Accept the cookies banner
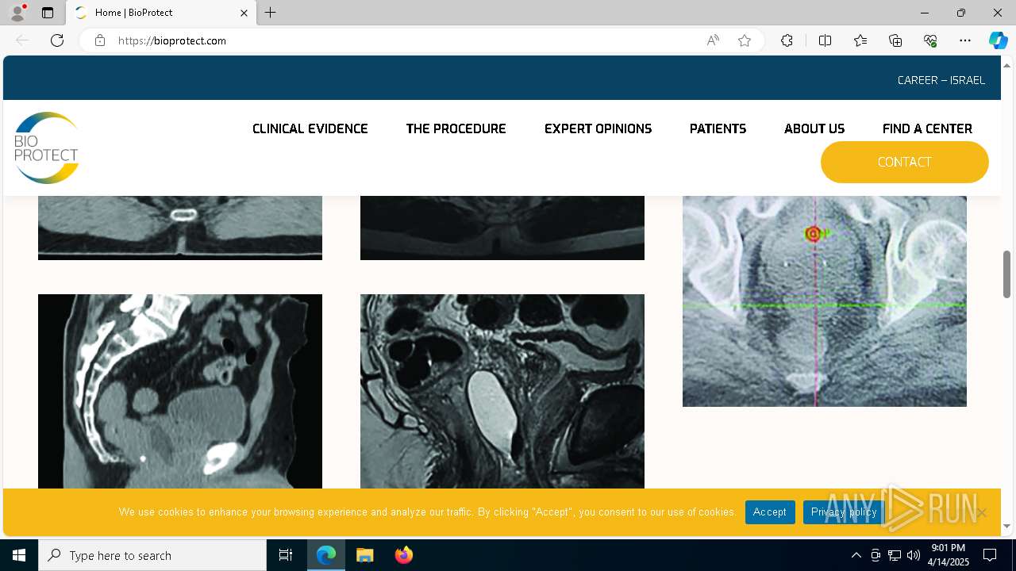Screen dimensions: 1016x571 [x=770, y=512]
